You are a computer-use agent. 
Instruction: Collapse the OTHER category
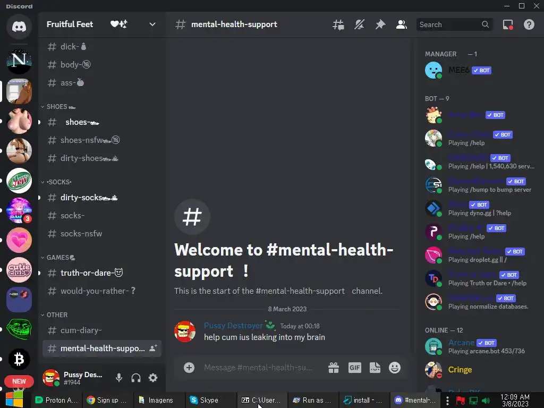click(x=55, y=314)
